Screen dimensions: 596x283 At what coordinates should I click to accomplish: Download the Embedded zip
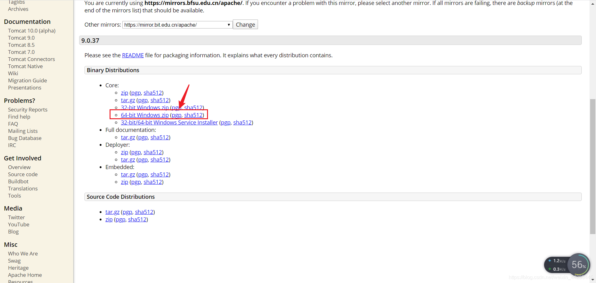click(124, 182)
